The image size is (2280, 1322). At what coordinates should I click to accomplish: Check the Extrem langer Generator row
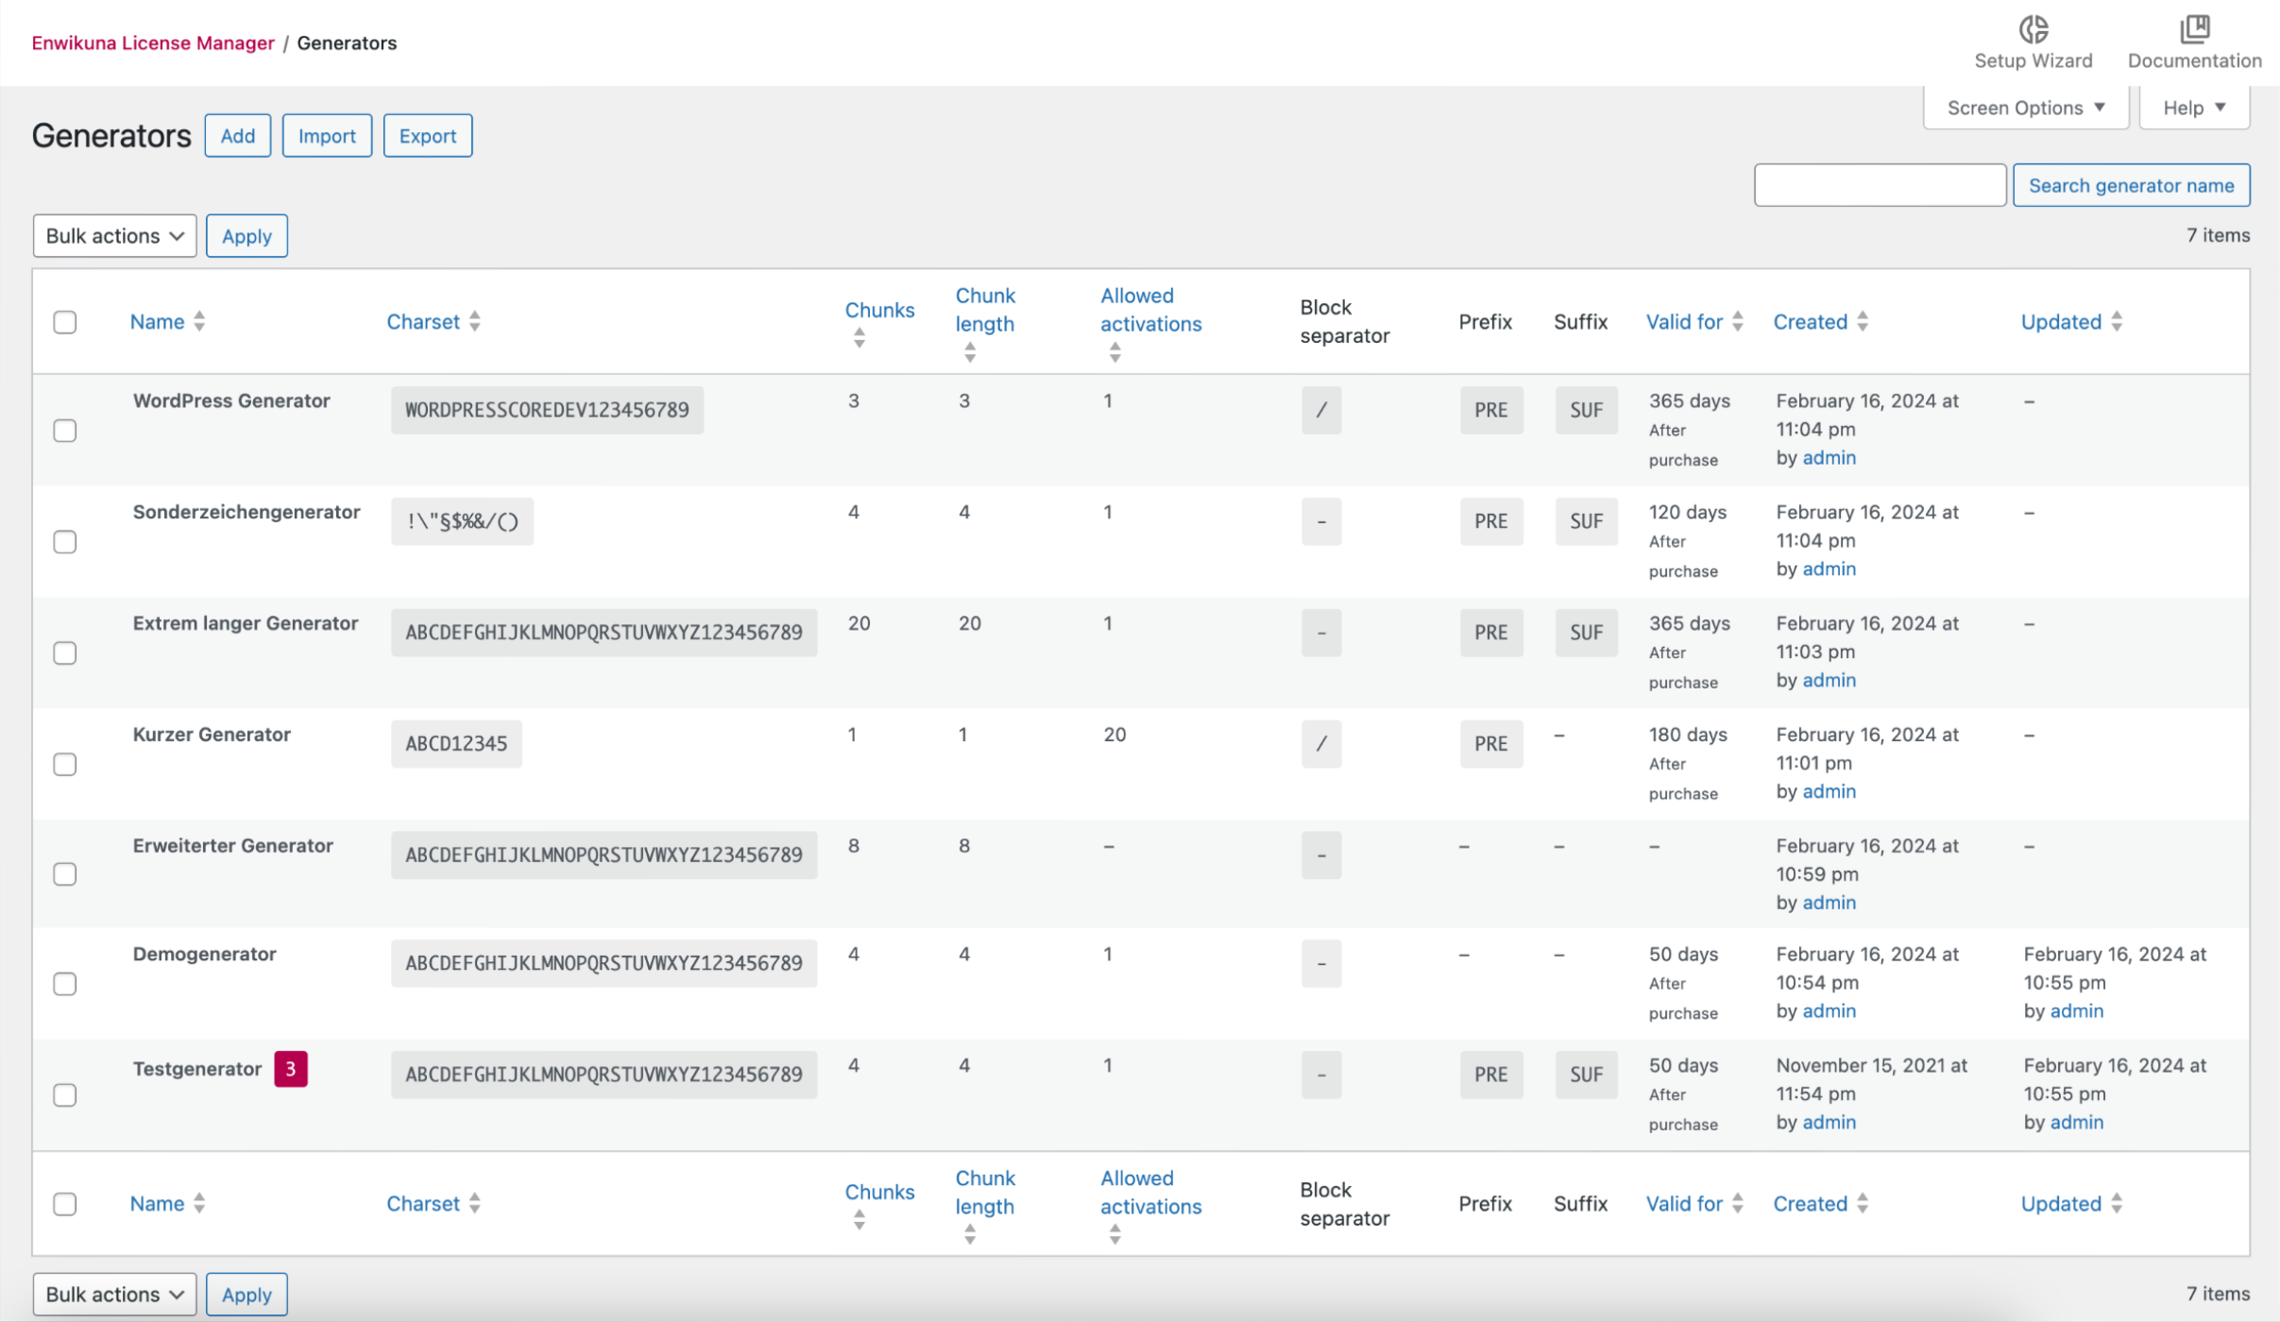tap(65, 653)
